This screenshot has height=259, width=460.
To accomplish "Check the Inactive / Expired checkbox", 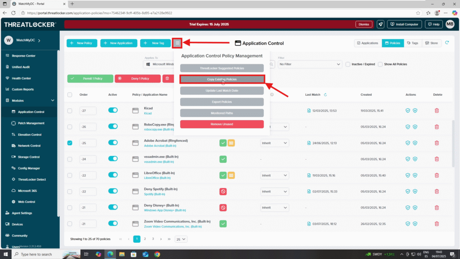I will pos(348,64).
